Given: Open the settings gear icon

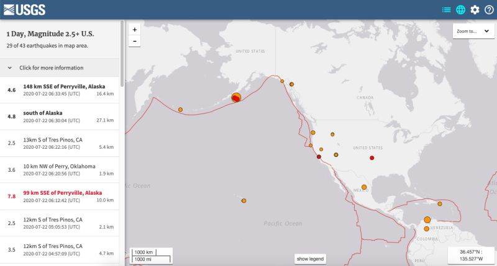Looking at the screenshot, I should pos(475,10).
